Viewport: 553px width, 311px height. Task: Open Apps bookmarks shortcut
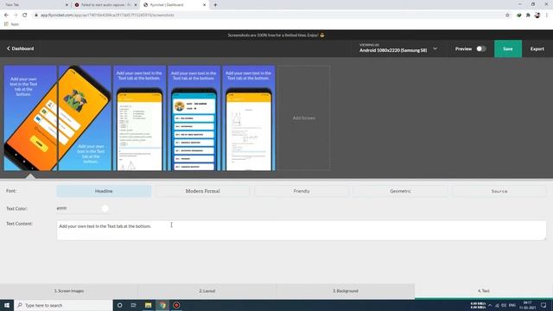coord(11,24)
